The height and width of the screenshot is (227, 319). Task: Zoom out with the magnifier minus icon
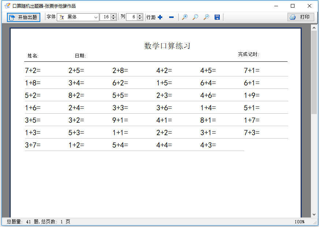click(206, 17)
